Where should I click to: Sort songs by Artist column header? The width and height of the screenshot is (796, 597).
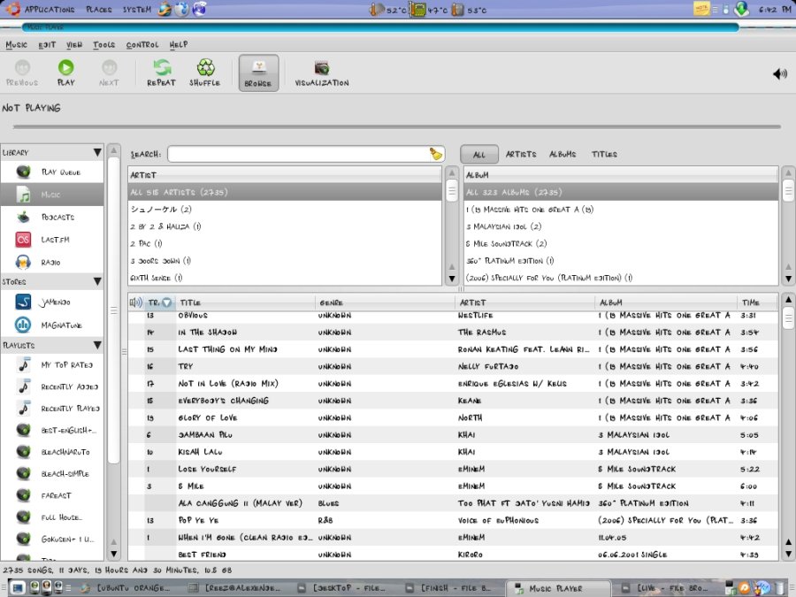(524, 302)
